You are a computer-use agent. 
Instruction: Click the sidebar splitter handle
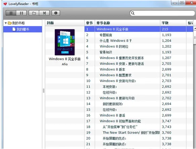43,90
